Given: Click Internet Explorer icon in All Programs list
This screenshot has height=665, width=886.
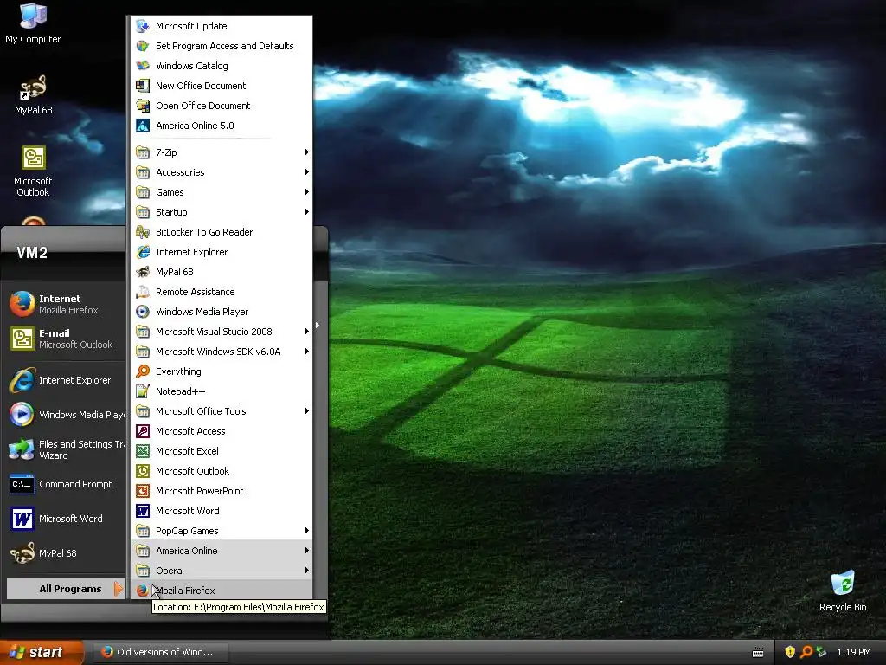Looking at the screenshot, I should (x=143, y=252).
